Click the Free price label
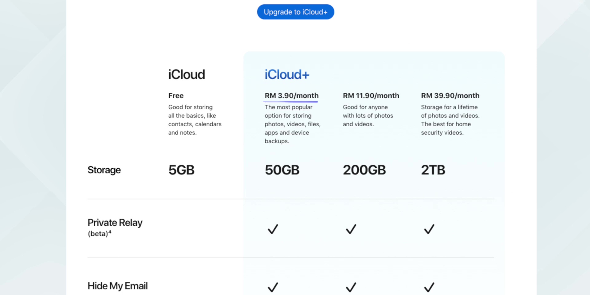The image size is (590, 295). click(176, 96)
